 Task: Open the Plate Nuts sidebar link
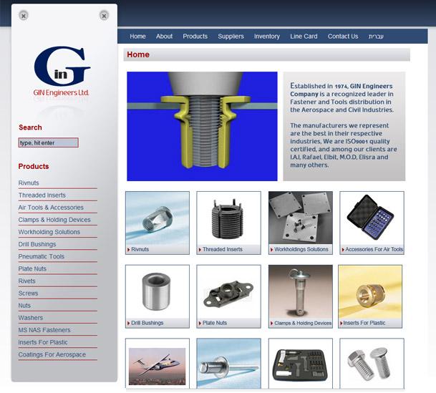(x=32, y=268)
